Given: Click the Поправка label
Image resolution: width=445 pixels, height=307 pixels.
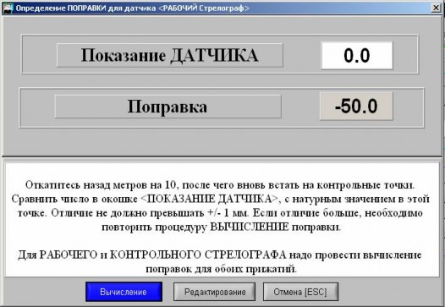Looking at the screenshot, I should point(168,107).
